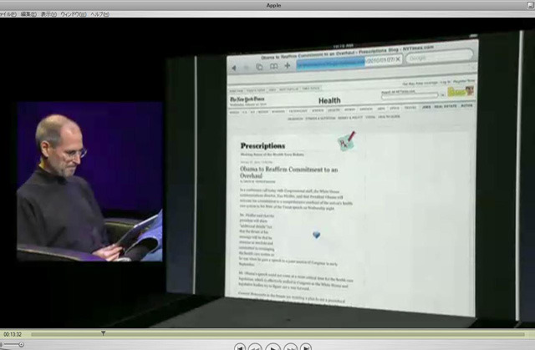Skip to the end of the video
Image resolution: width=535 pixels, height=350 pixels.
pos(307,346)
